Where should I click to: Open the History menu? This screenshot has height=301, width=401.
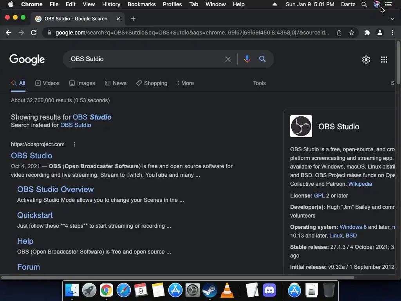pos(111,4)
